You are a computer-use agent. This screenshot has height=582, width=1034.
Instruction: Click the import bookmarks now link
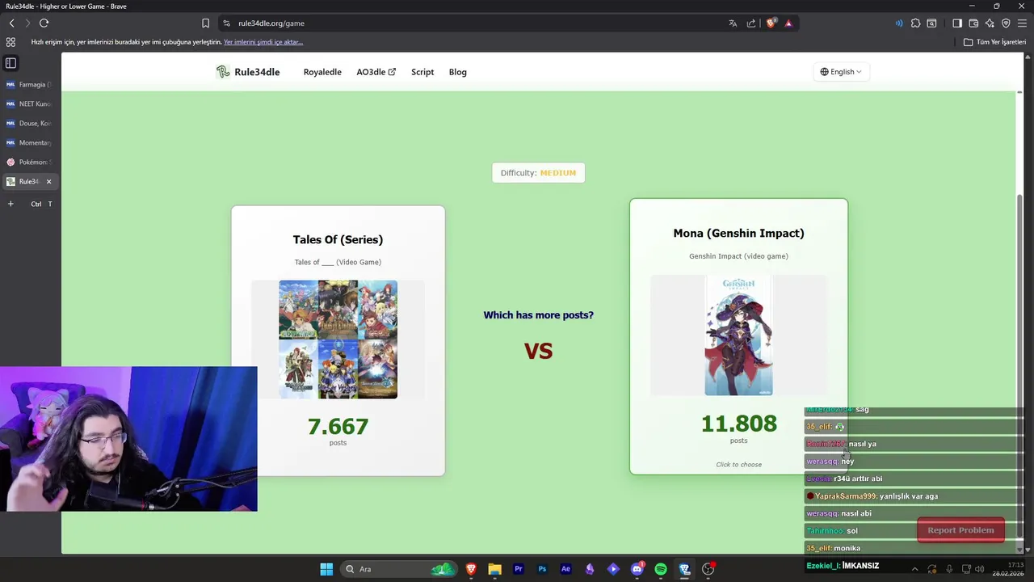click(263, 42)
